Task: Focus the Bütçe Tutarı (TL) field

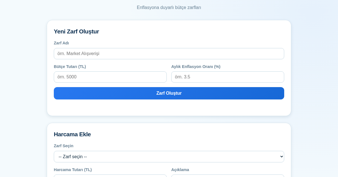Action: [110, 77]
